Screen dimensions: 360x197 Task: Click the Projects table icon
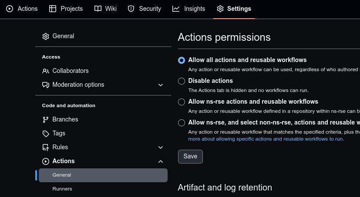coord(53,9)
